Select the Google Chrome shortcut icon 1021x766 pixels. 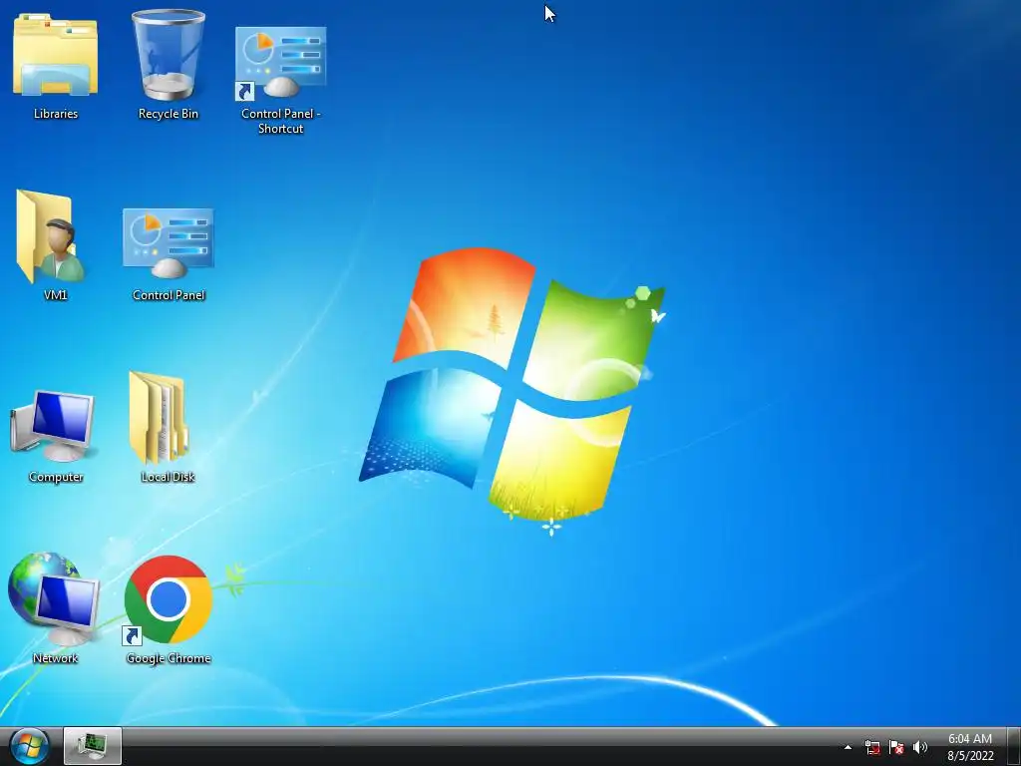pos(168,609)
